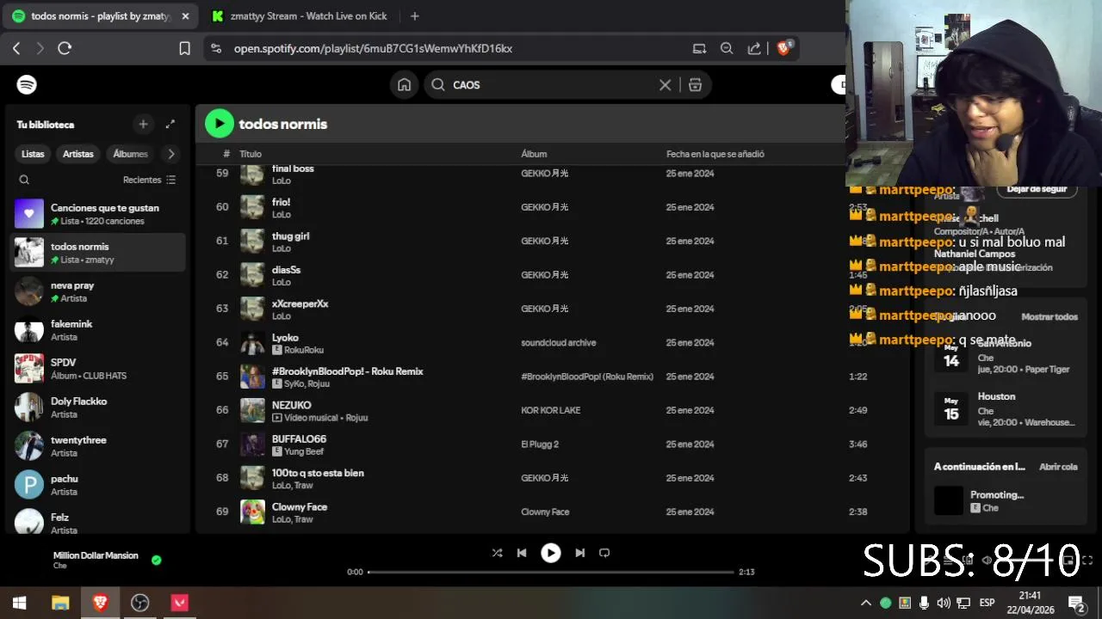Open album link El Plugg 2
Screen dimensions: 1102x619
[x=540, y=444]
